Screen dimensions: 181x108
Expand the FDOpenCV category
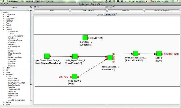[x=4, y=19]
